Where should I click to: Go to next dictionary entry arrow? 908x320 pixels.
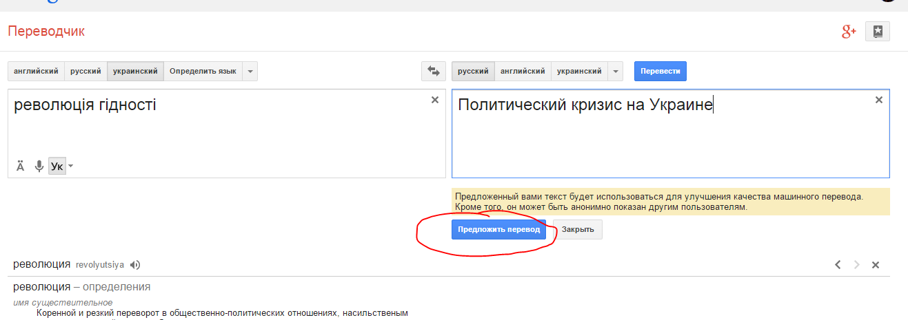857,264
